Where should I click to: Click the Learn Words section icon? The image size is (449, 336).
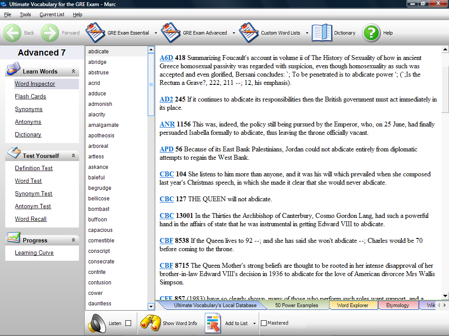(x=14, y=69)
